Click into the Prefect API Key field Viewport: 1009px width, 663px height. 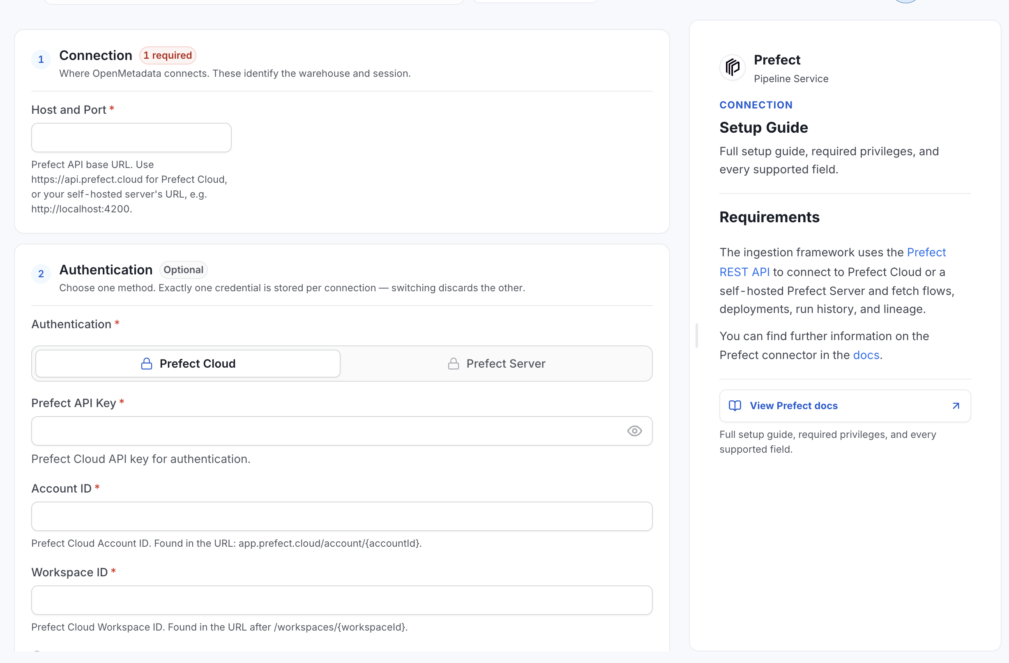click(342, 431)
